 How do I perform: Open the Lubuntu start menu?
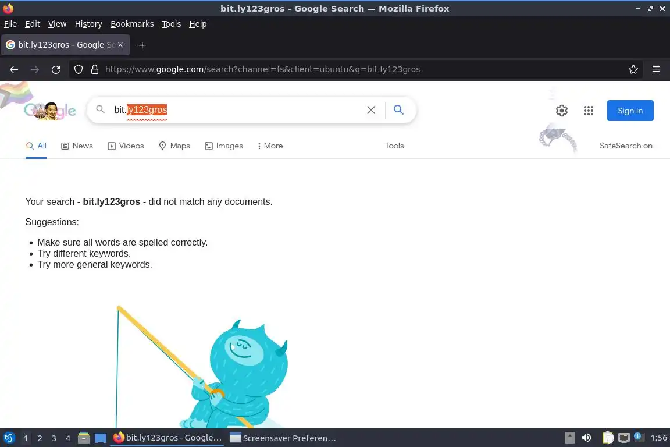coord(9,438)
